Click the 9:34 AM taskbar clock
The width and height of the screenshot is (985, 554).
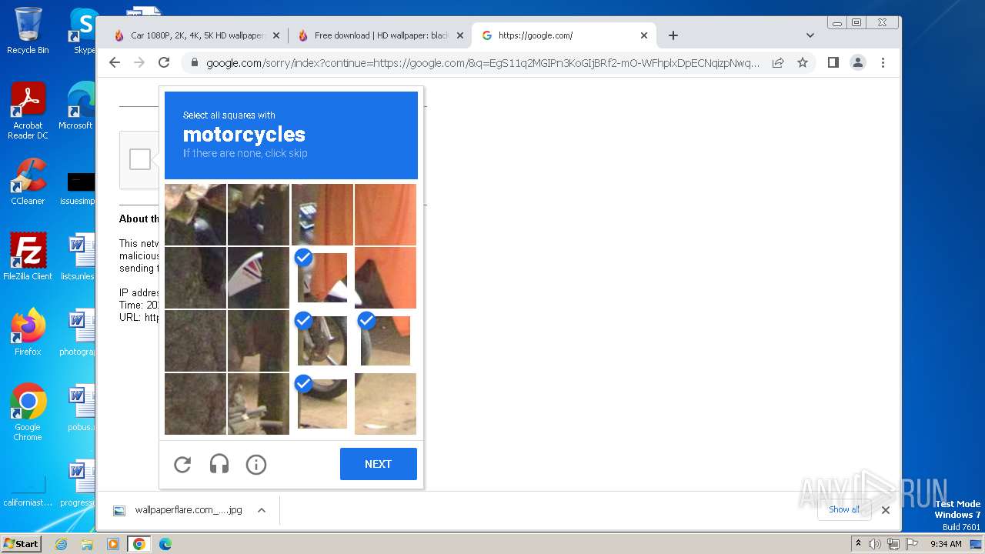(x=946, y=544)
